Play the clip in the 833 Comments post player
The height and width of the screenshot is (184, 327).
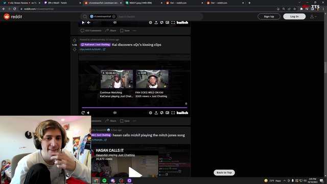tap(83, 22)
